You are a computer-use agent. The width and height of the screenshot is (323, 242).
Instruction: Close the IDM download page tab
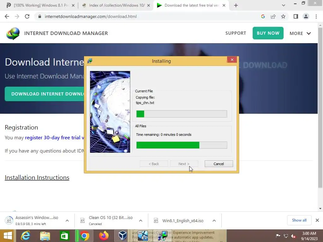point(224,6)
